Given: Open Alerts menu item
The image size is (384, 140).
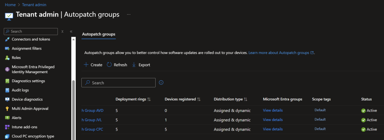Looking at the screenshot, I should [16, 118].
